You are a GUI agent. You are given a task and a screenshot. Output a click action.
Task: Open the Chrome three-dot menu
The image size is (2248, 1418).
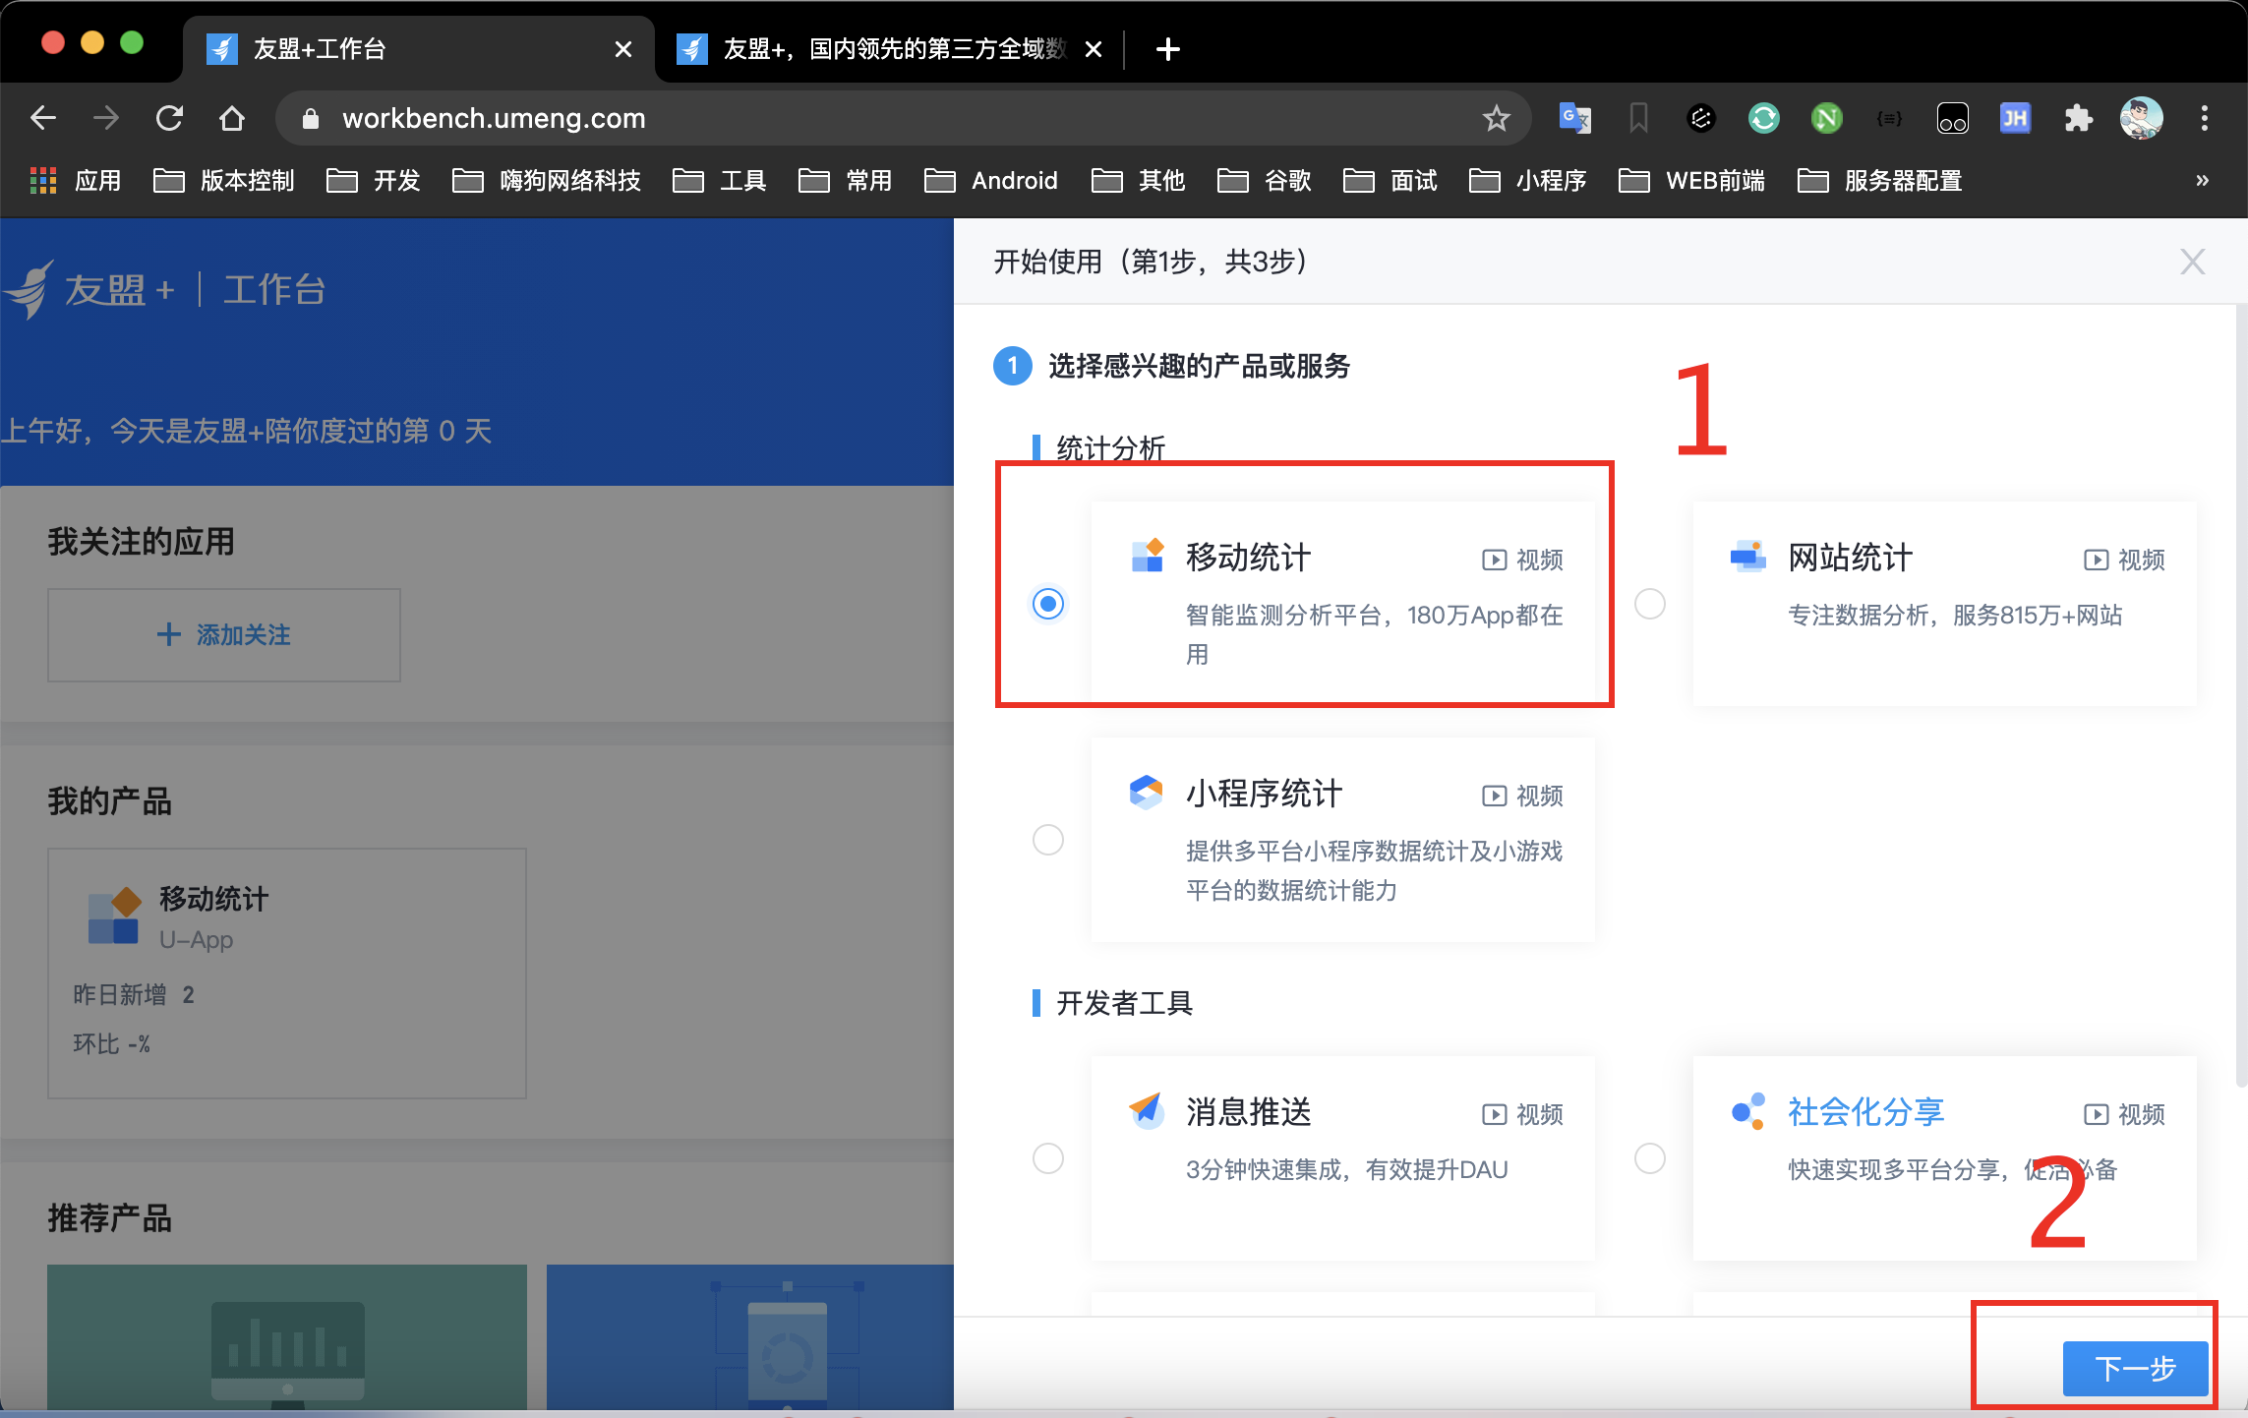[2205, 118]
